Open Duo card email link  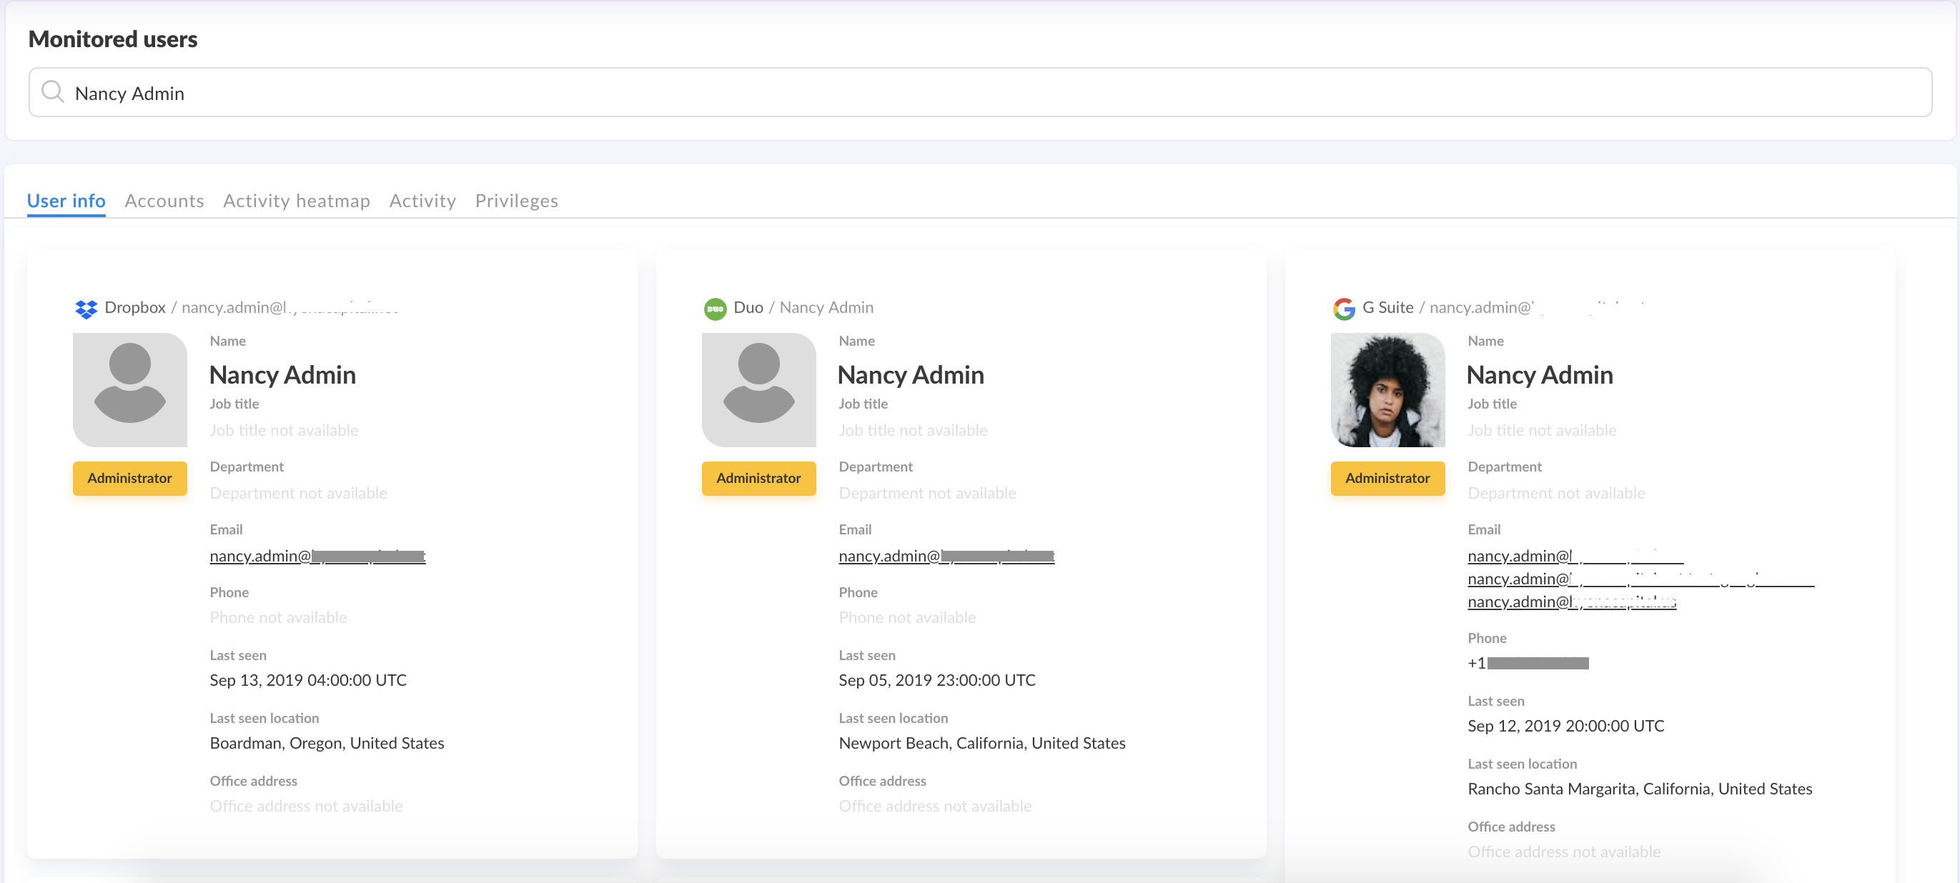(x=946, y=556)
